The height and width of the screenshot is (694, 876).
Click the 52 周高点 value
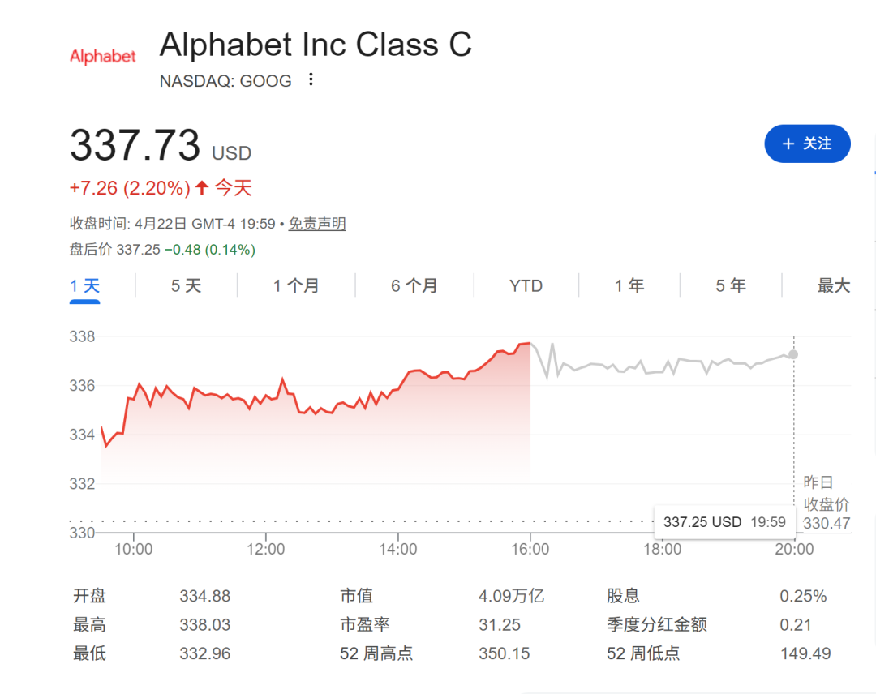(504, 653)
